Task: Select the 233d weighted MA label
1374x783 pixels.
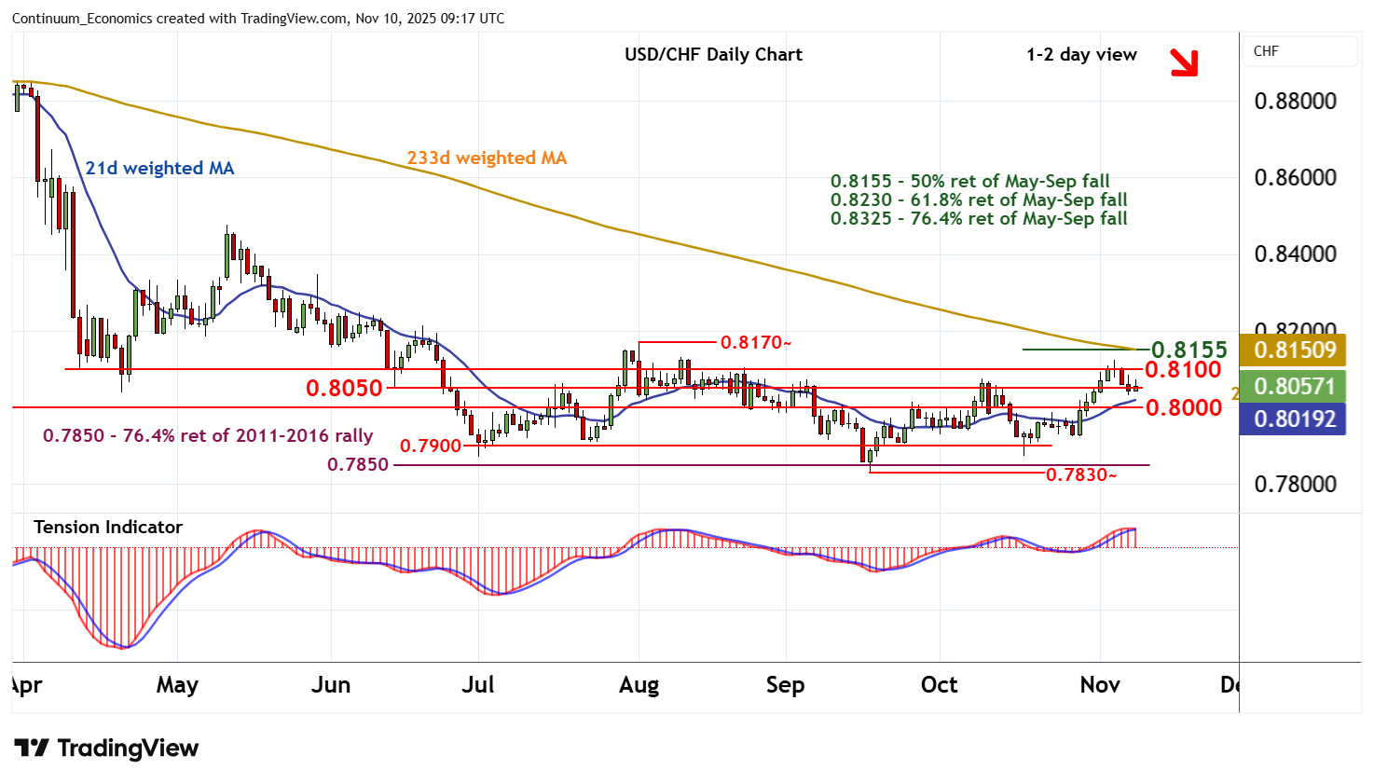Action: [487, 158]
